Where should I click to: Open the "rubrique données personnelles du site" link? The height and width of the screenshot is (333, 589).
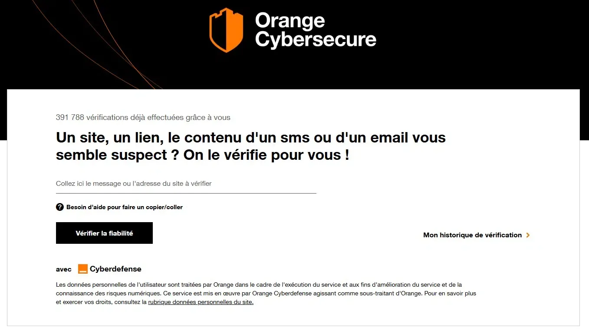tap(201, 302)
